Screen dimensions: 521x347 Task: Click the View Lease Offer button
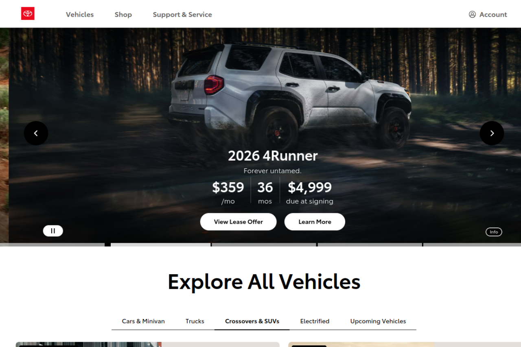click(x=239, y=222)
